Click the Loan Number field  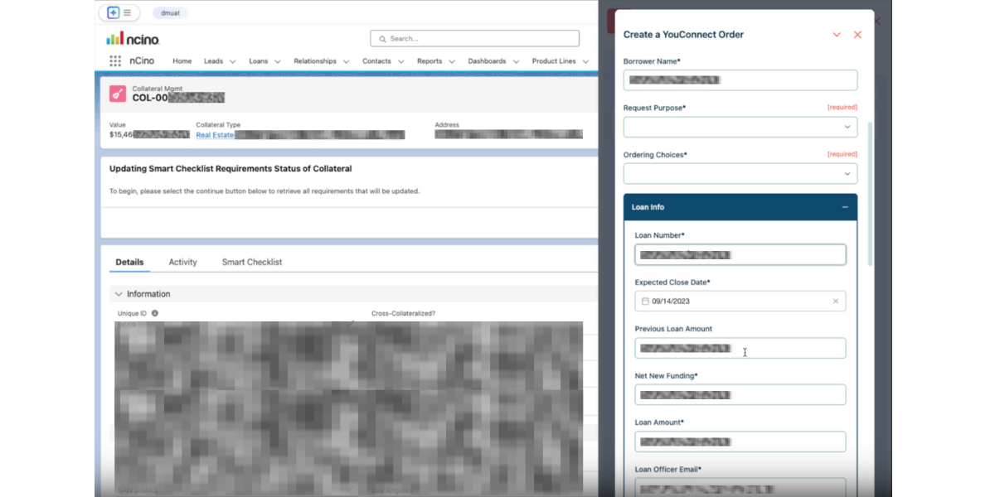740,254
